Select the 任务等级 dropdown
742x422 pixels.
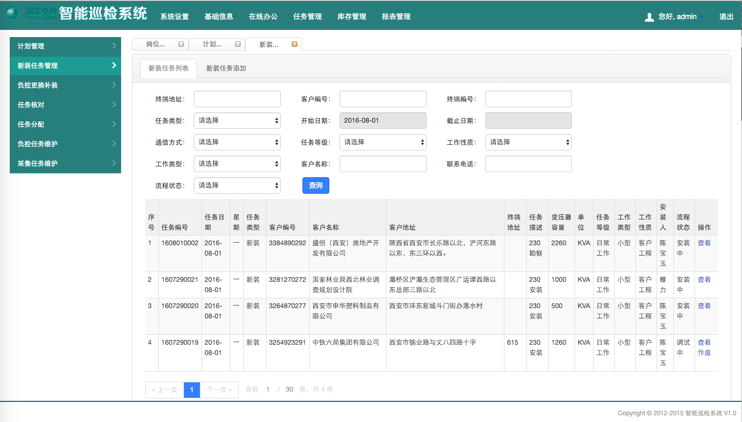click(383, 142)
